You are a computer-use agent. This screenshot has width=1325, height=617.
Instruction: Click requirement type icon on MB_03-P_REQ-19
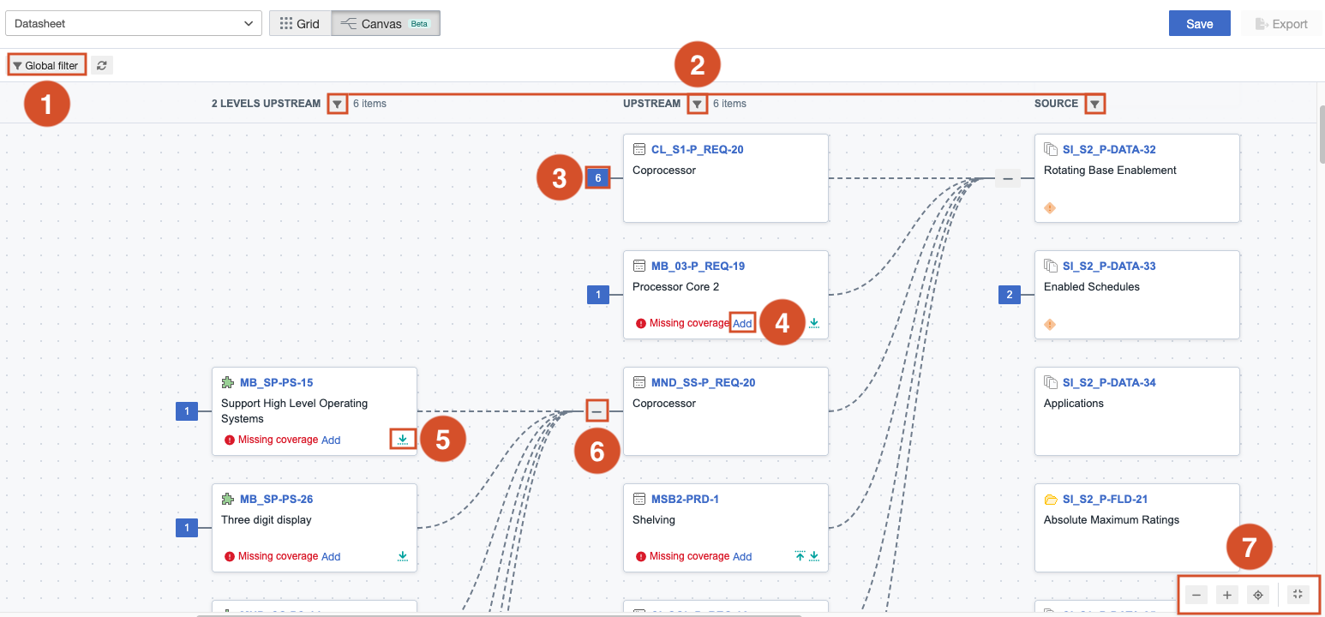tap(639, 266)
